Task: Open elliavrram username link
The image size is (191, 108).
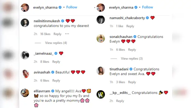Action: 42,91
